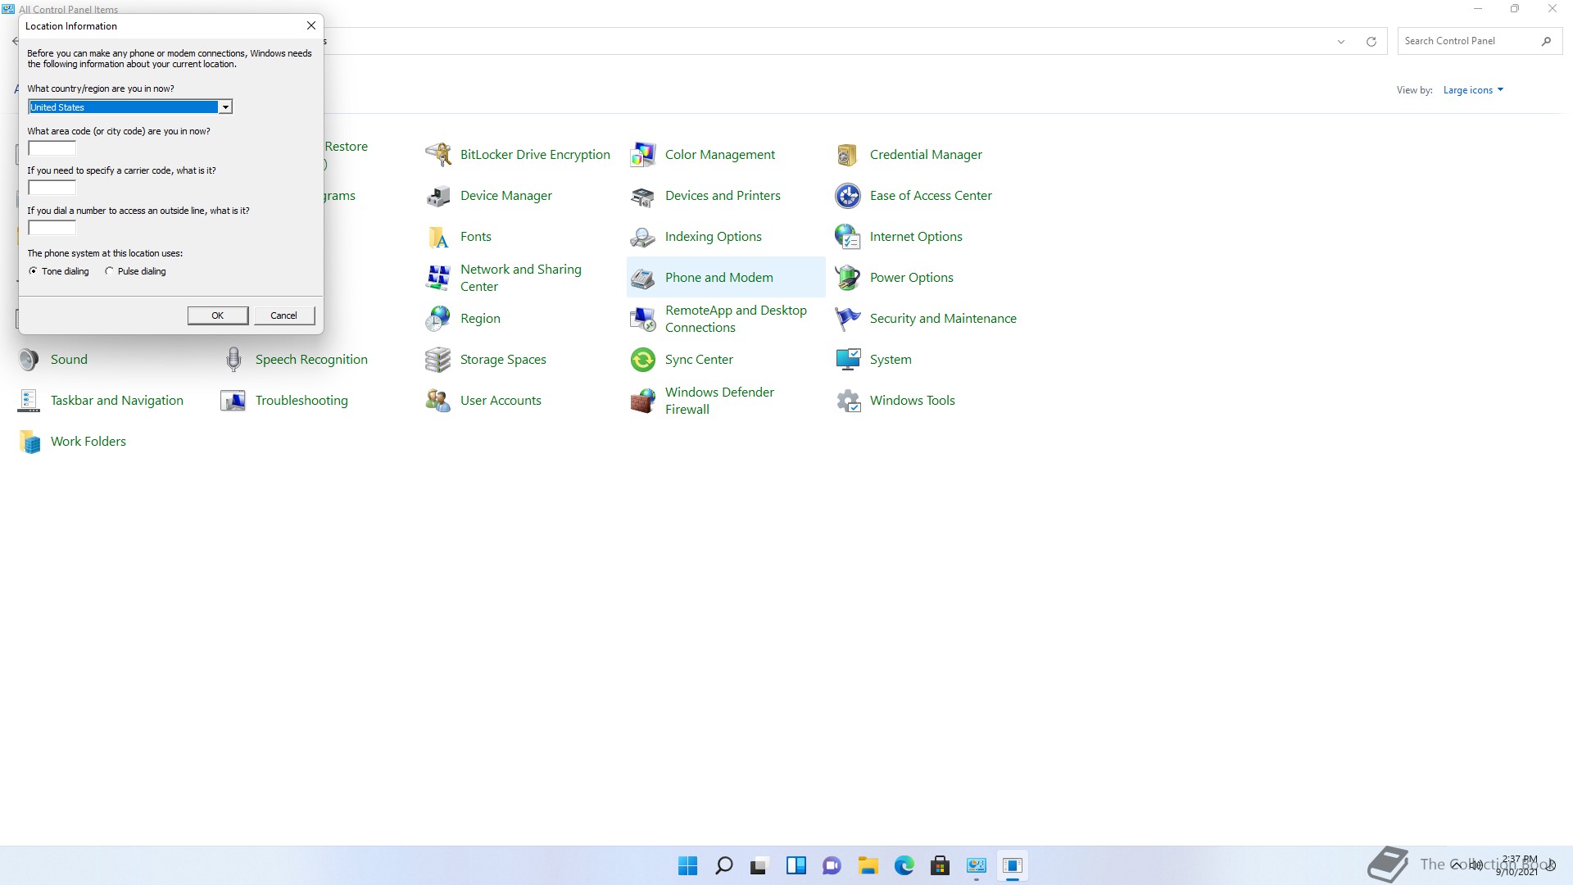Open the Windows Start menu
The image size is (1573, 885).
[687, 865]
